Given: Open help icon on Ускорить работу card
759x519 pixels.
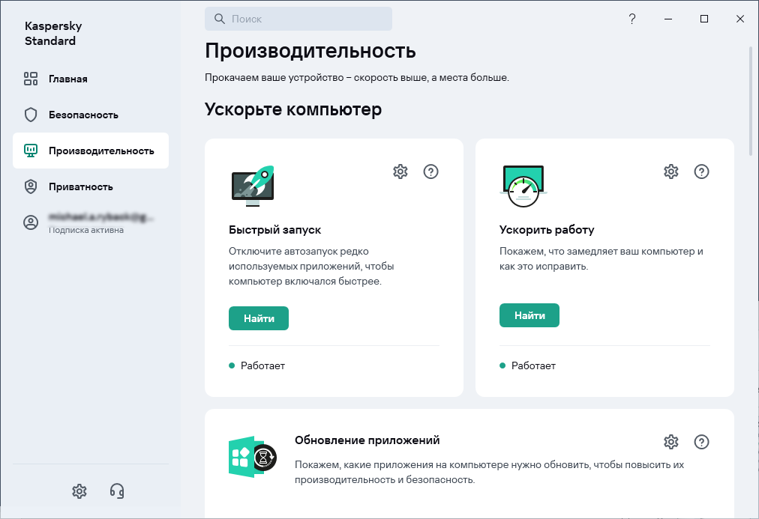Looking at the screenshot, I should pos(701,172).
